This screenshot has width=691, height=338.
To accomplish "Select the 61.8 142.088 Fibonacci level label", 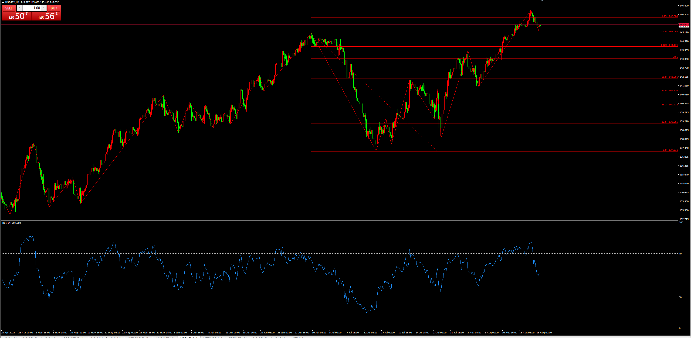I will point(669,77).
